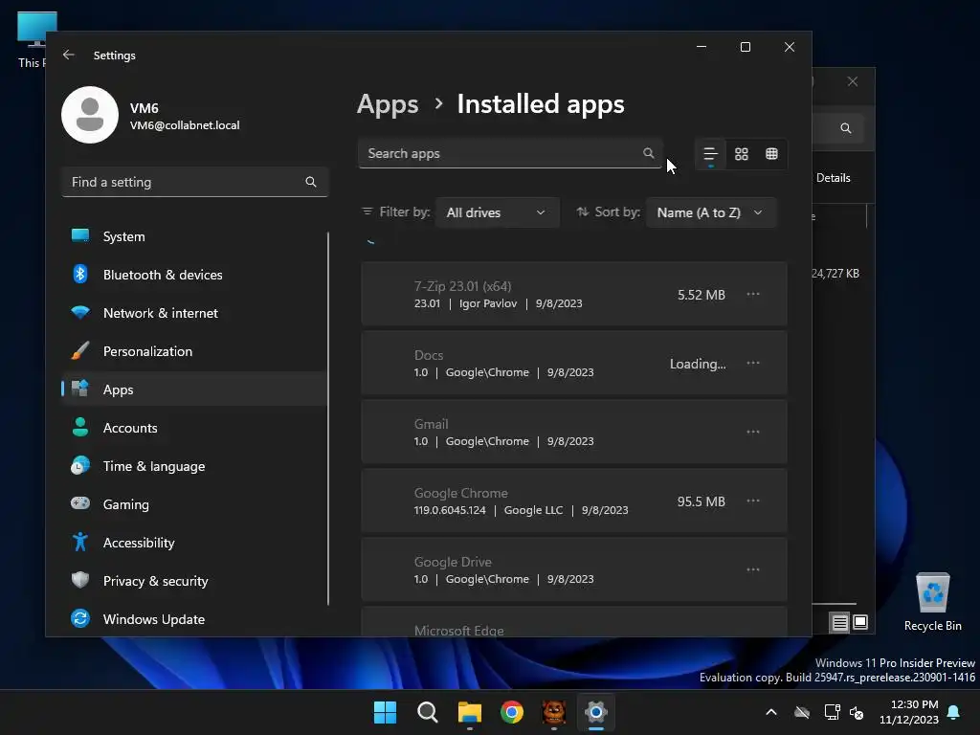The width and height of the screenshot is (980, 735).
Task: Click the 5.52 MB size value
Action: click(x=702, y=295)
